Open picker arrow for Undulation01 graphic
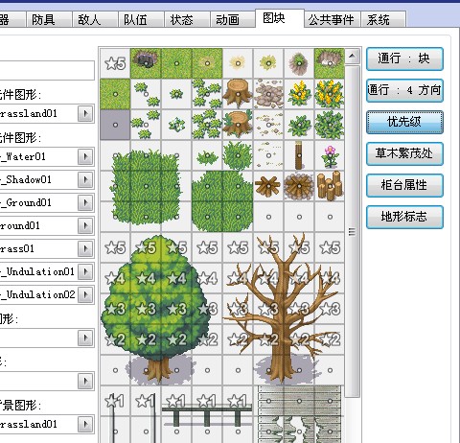The height and width of the screenshot is (443, 460). [x=85, y=272]
